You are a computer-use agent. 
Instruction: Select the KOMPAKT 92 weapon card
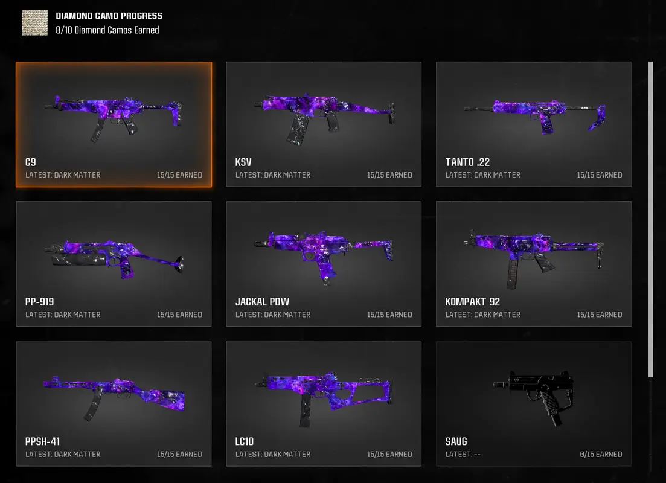click(x=534, y=264)
